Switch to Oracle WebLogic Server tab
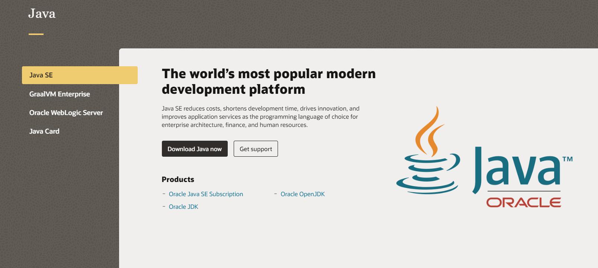Image resolution: width=598 pixels, height=268 pixels. [x=66, y=113]
